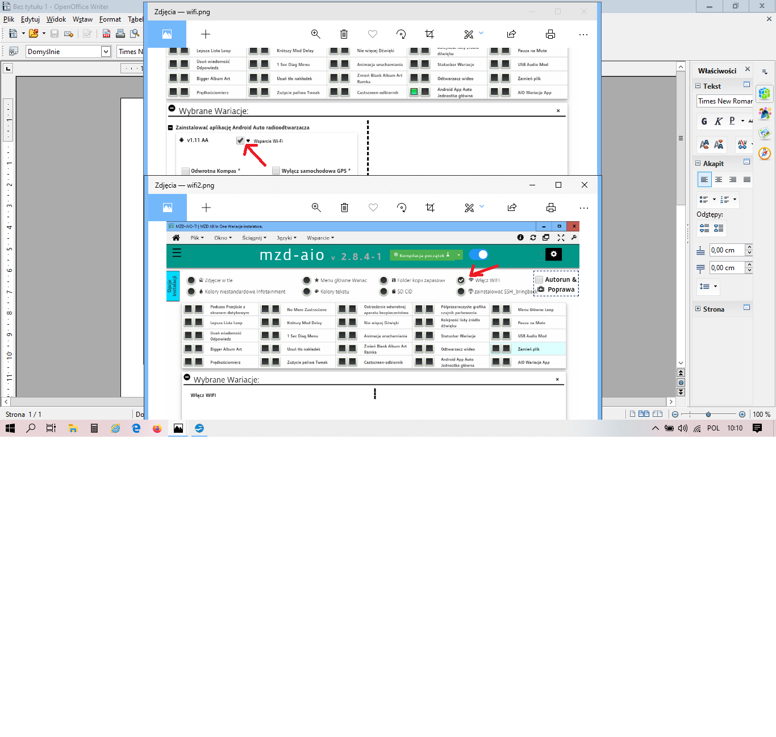Click the crop icon in the wifi2.png window
Image resolution: width=776 pixels, height=737 pixels.
(430, 208)
